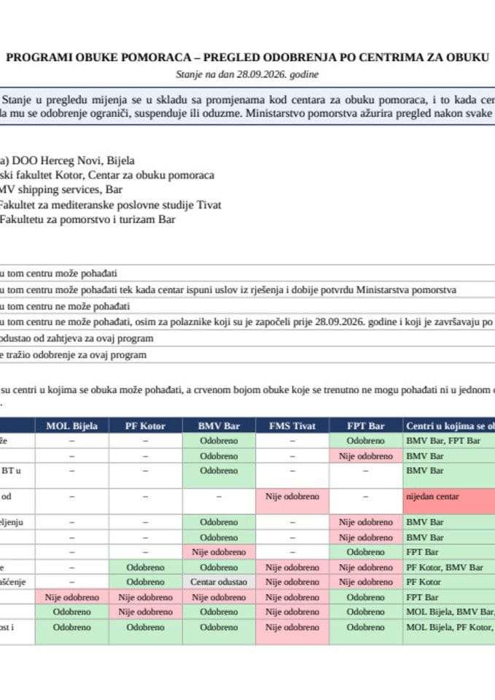This screenshot has height=700, width=495.
Task: Click the "PF Kotor" column header
Action: pos(145,426)
